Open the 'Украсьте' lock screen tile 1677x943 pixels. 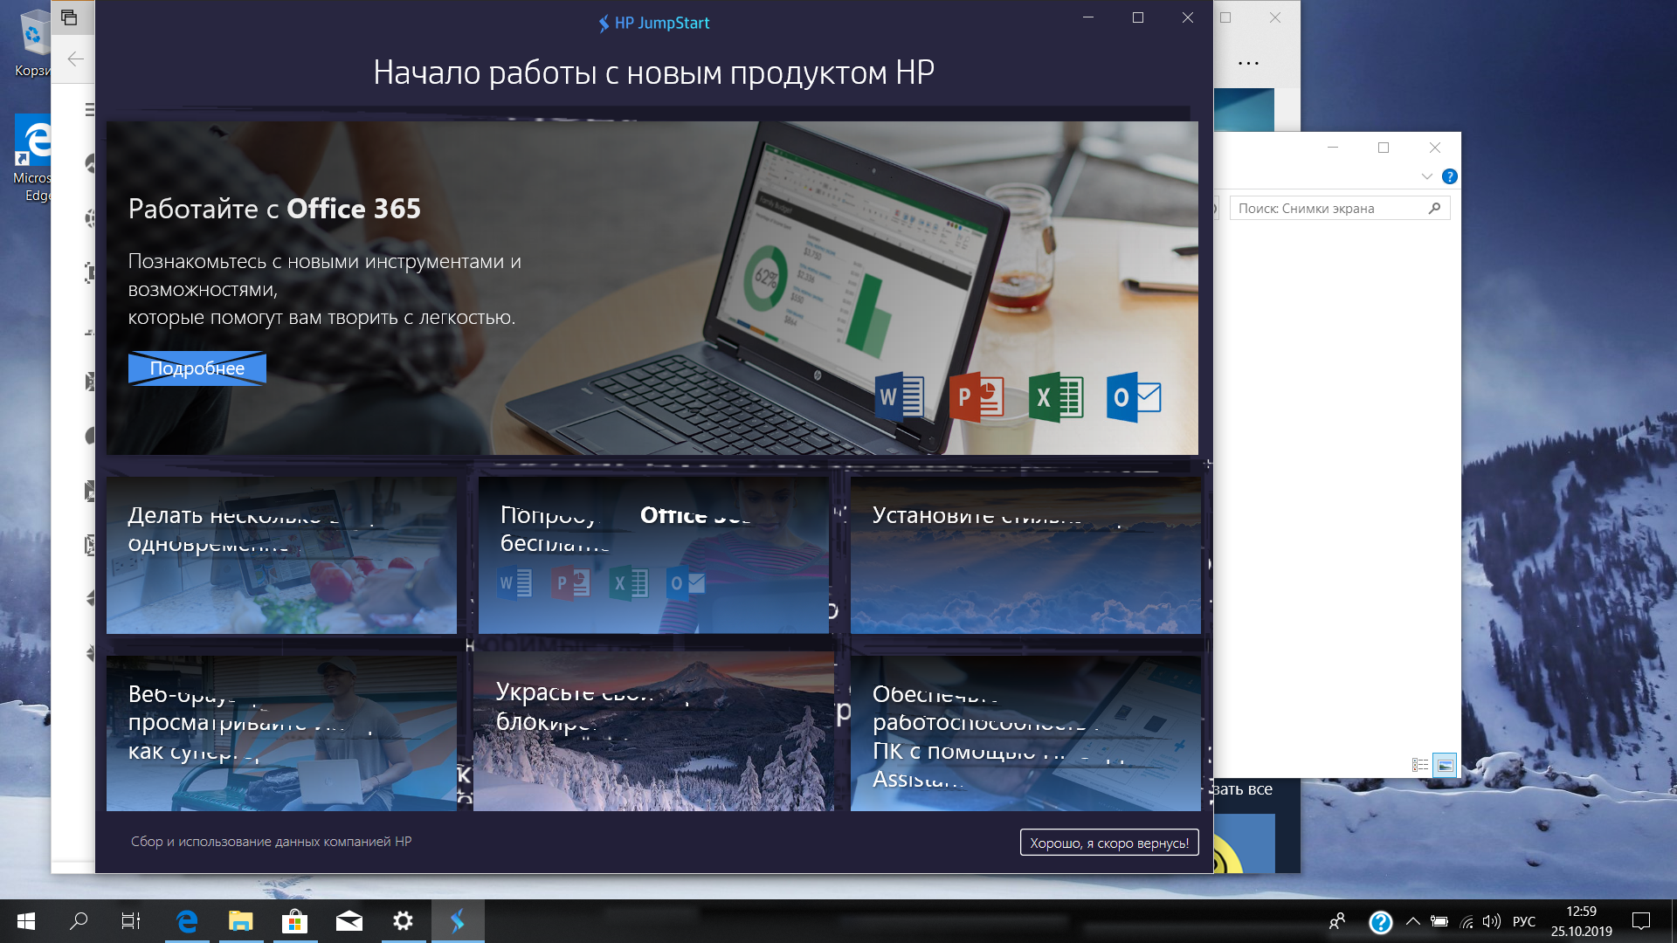653,732
